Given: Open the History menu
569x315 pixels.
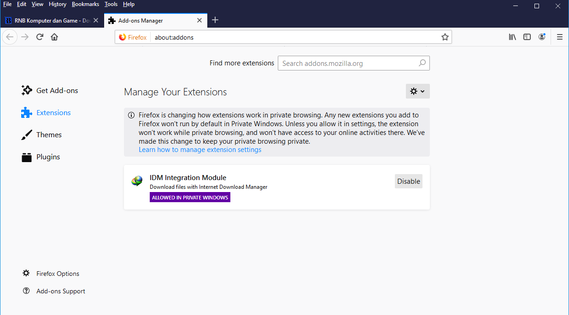Looking at the screenshot, I should (58, 4).
